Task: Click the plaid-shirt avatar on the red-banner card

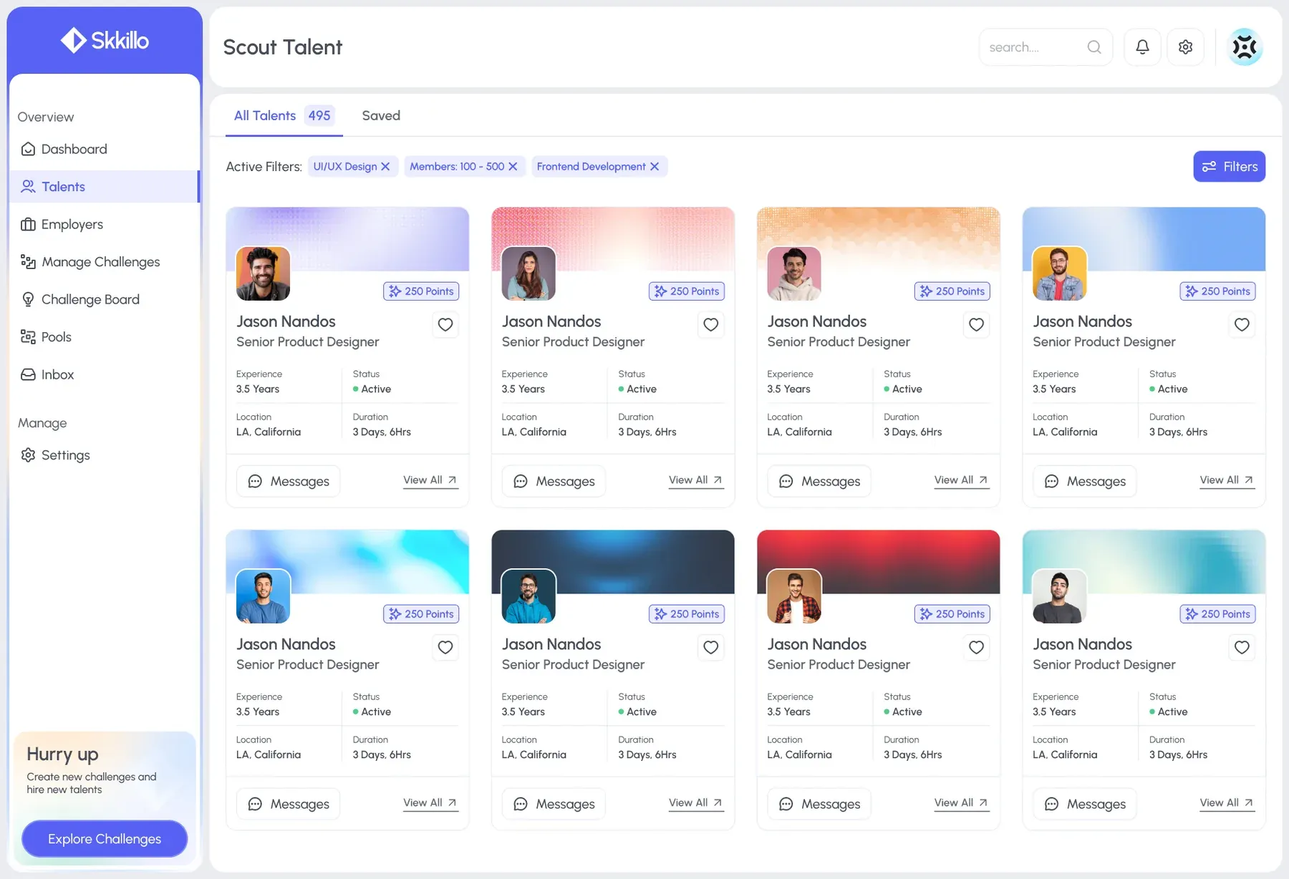Action: (794, 596)
